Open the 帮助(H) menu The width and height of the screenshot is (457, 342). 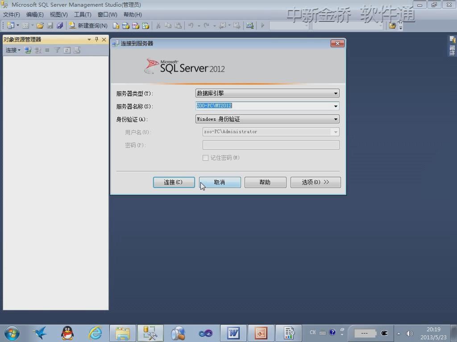(133, 15)
